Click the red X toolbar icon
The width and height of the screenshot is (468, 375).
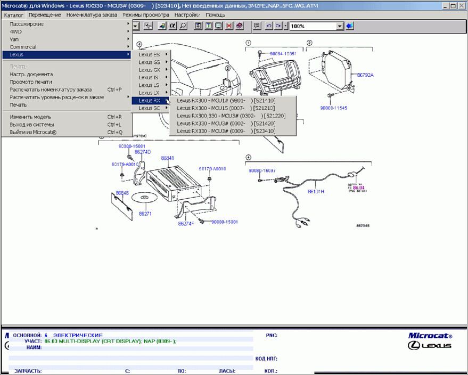point(229,26)
